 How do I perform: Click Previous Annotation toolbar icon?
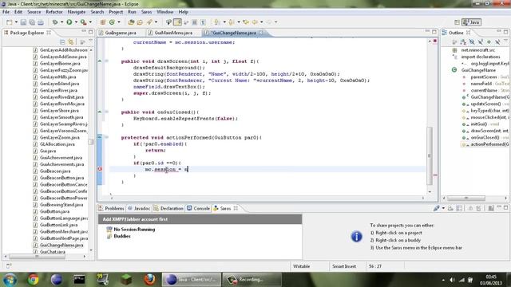click(x=231, y=22)
